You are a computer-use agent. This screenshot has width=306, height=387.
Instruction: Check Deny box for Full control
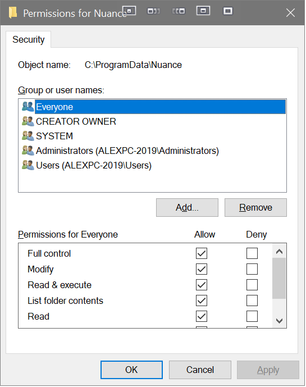252,253
